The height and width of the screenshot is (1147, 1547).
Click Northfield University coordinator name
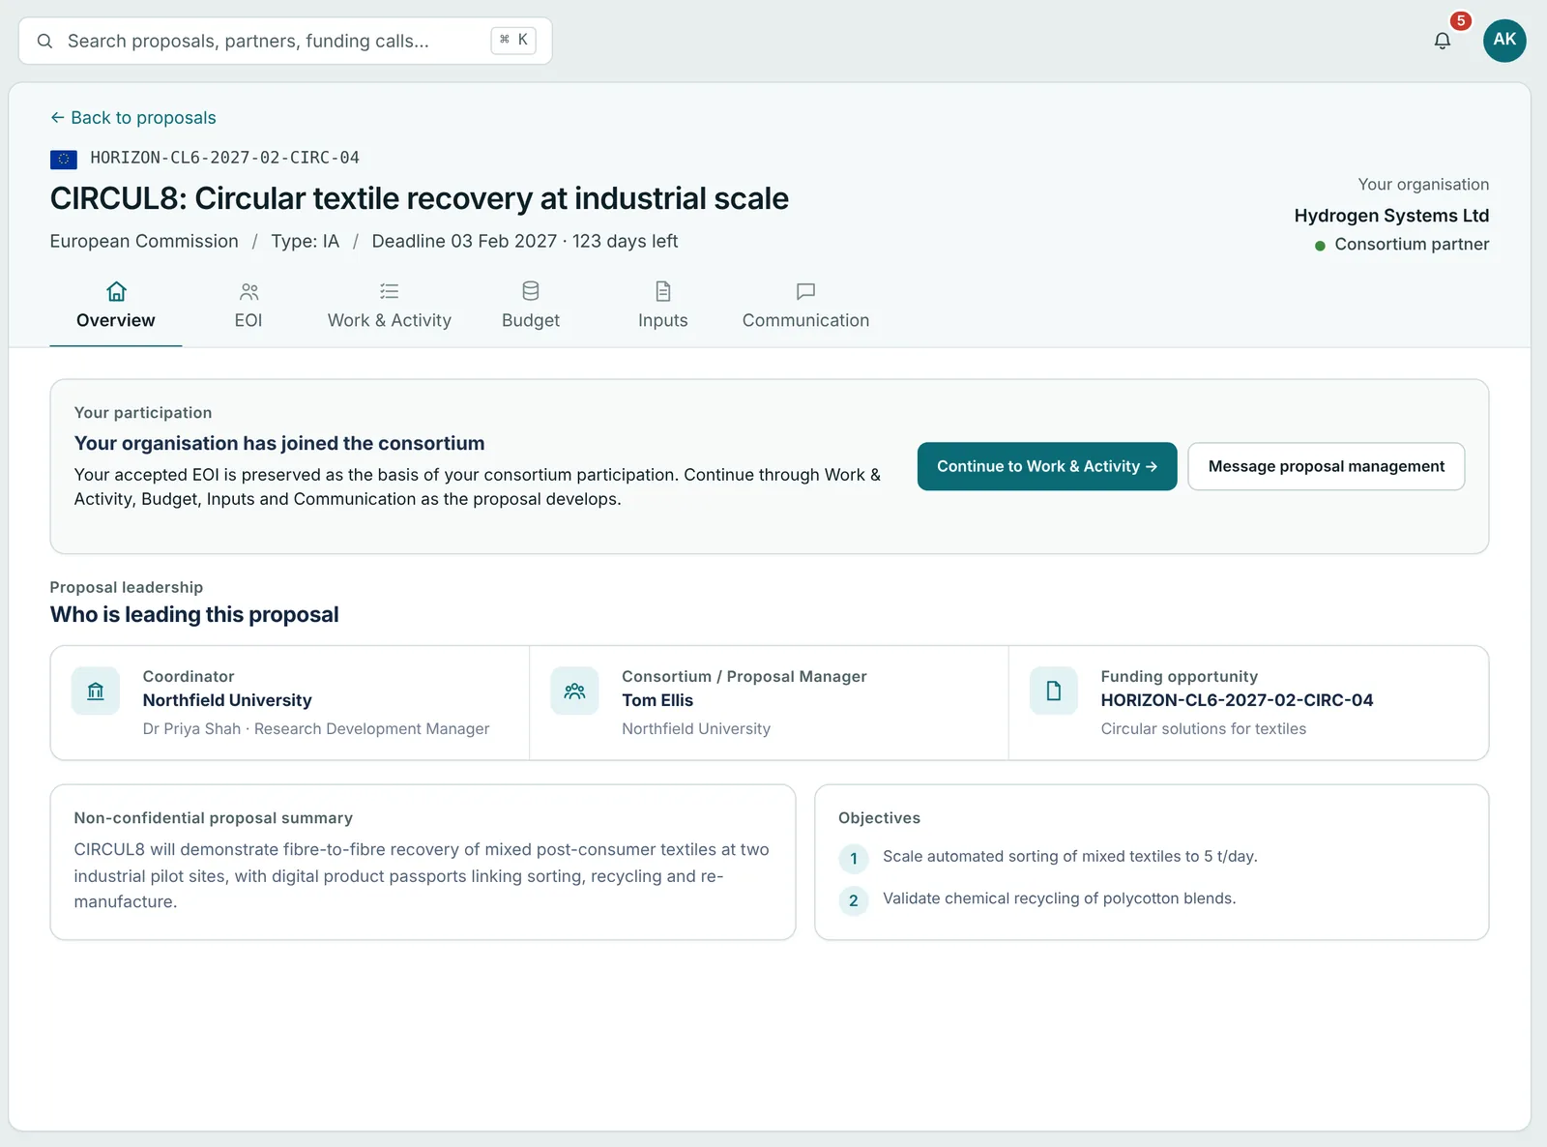227,700
